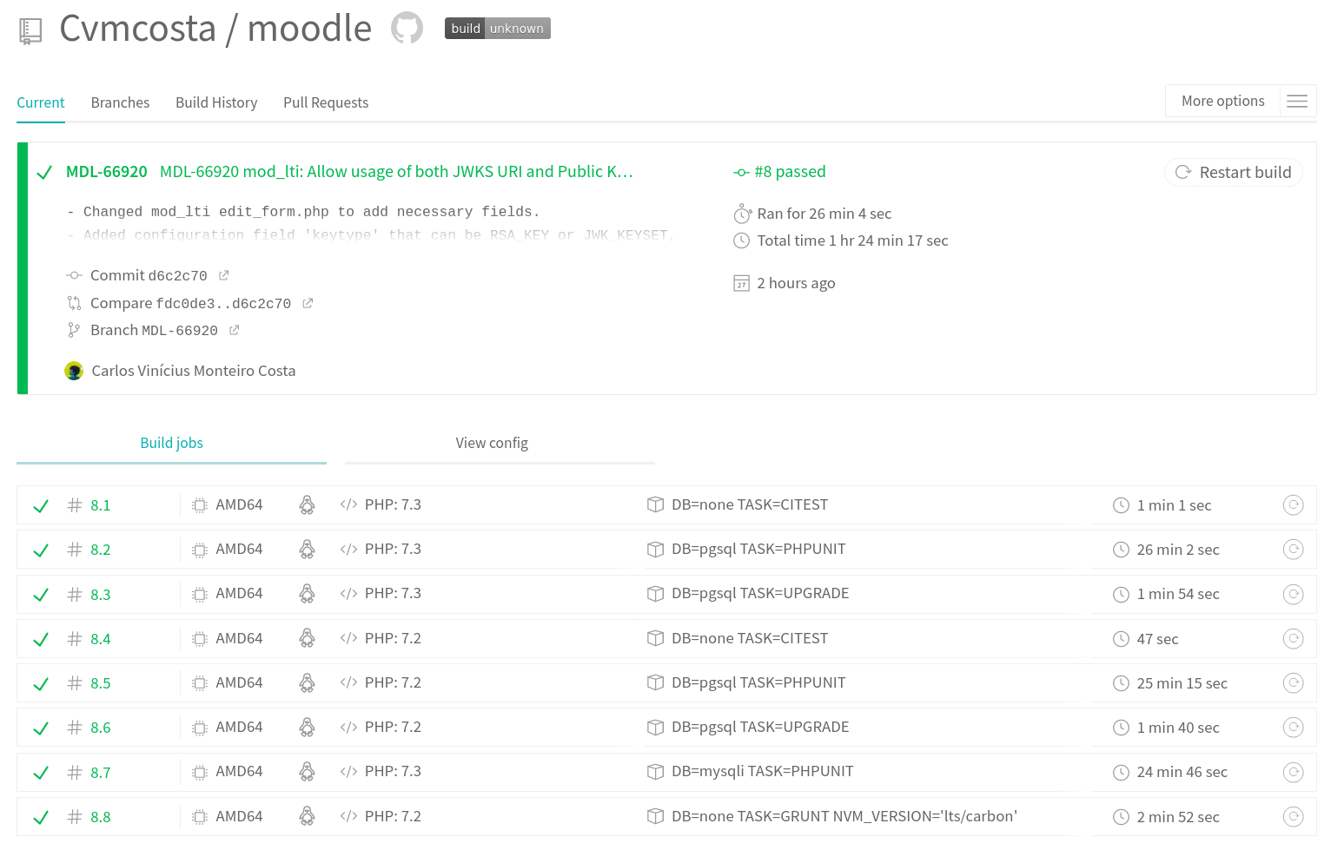Select the Build jobs tab
This screenshot has height=850, width=1331.
171,443
